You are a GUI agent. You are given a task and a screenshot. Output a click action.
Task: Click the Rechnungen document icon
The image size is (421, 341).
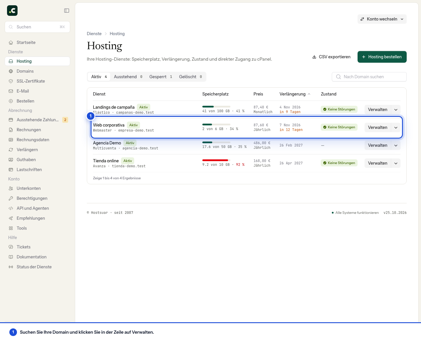(x=11, y=130)
